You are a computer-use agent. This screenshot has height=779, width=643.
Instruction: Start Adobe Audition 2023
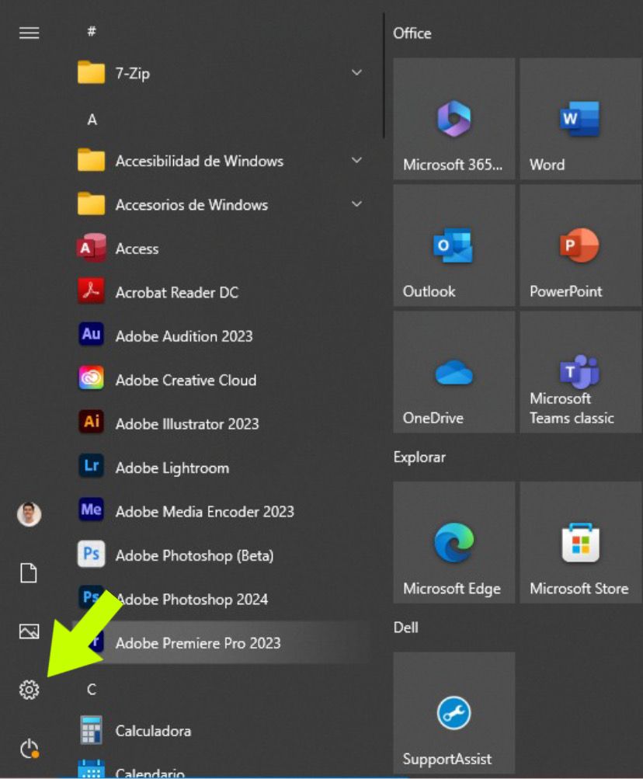pos(183,336)
